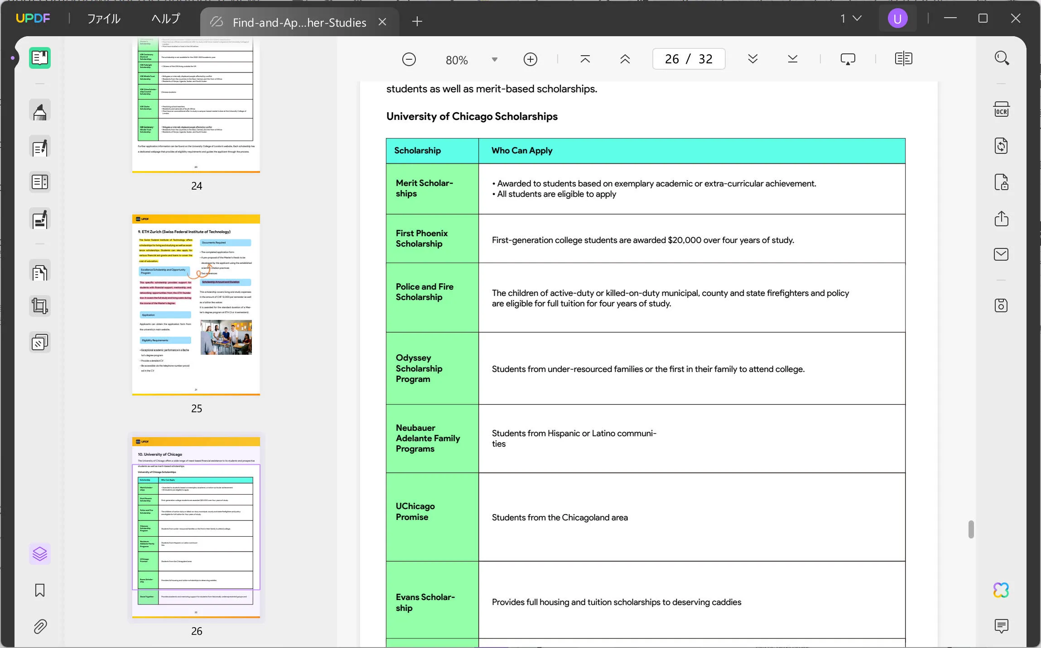Open the Edit PDF tool

(40, 147)
